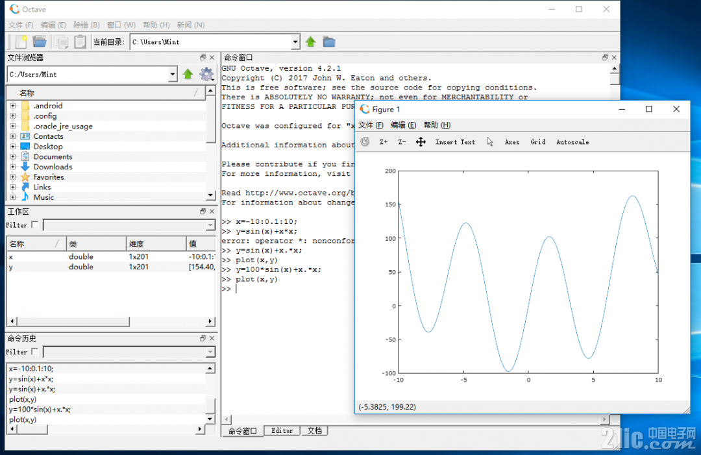Browse directories with the blue folder icon
Screen dimensions: 701x455
click(329, 42)
